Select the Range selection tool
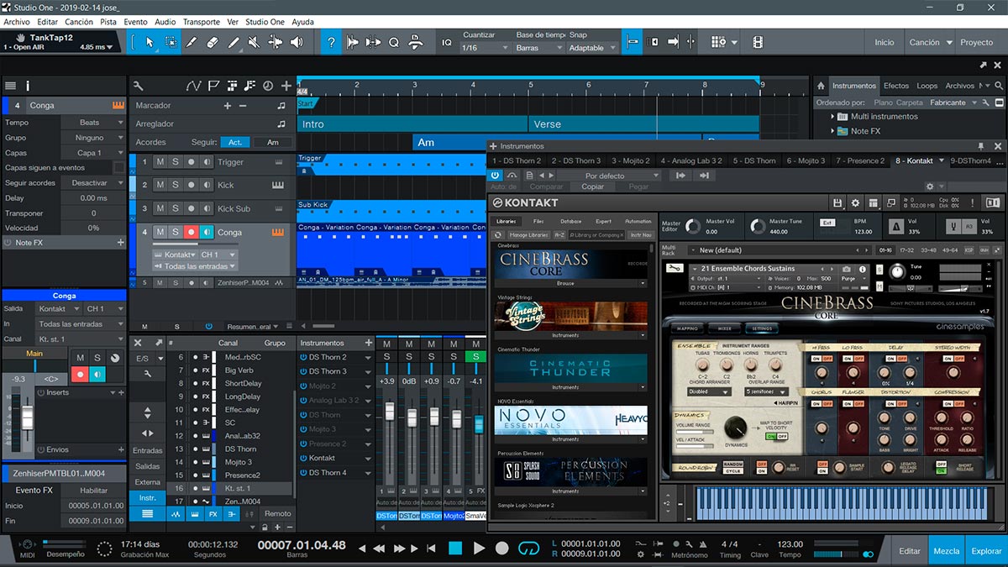 (x=171, y=42)
